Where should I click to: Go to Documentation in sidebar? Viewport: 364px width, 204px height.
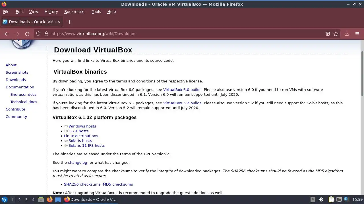click(x=20, y=87)
